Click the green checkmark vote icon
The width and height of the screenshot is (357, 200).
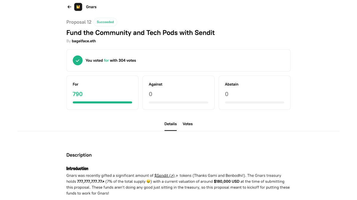[x=78, y=60]
